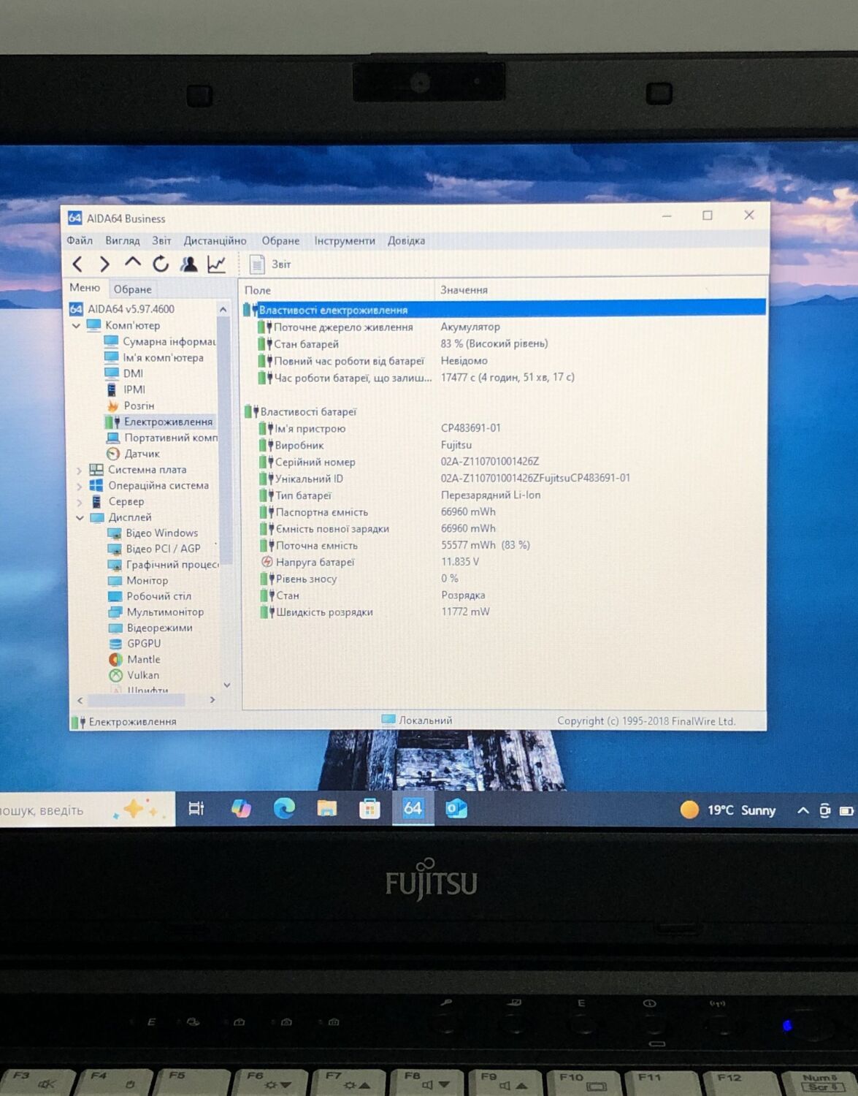Viewport: 858px width, 1096px height.
Task: Click the Поле column header
Action: click(x=258, y=290)
